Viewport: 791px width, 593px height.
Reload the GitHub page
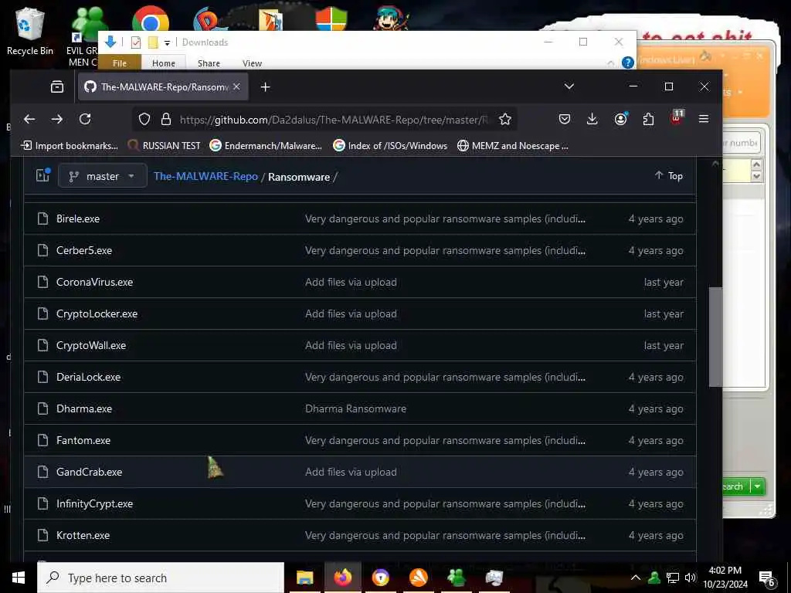(85, 119)
